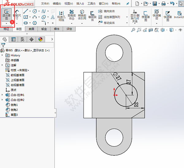Click the Section View icon
This screenshot has width=184, height=168.
click(151, 30)
